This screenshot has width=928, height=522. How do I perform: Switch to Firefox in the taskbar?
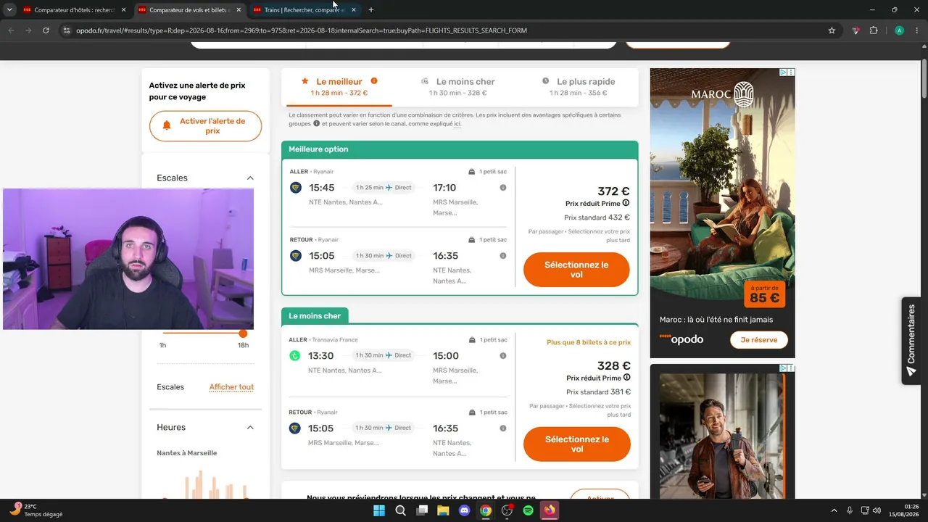[550, 510]
